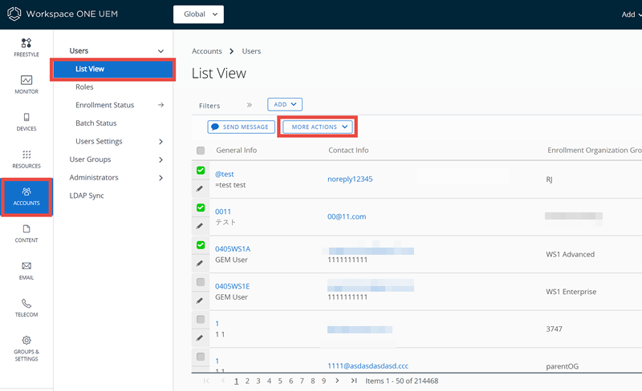Uncheck the @test user checkbox
Screen dimensions: 642x391
pos(201,170)
